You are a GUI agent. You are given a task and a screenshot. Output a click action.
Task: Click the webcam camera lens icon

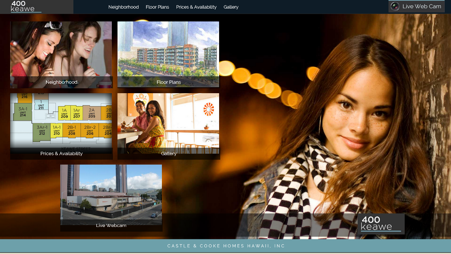click(x=395, y=6)
